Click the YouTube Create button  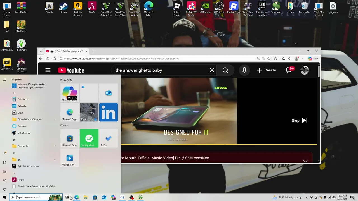click(266, 70)
